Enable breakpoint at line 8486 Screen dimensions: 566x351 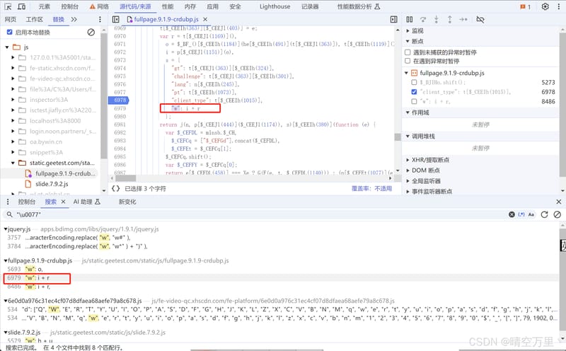414,101
